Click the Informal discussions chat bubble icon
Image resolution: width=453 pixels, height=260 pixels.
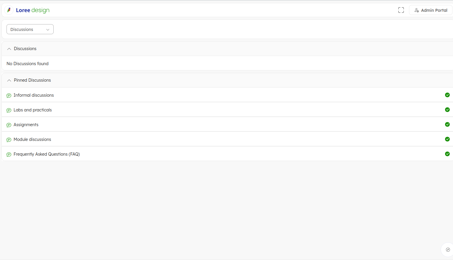[9, 96]
